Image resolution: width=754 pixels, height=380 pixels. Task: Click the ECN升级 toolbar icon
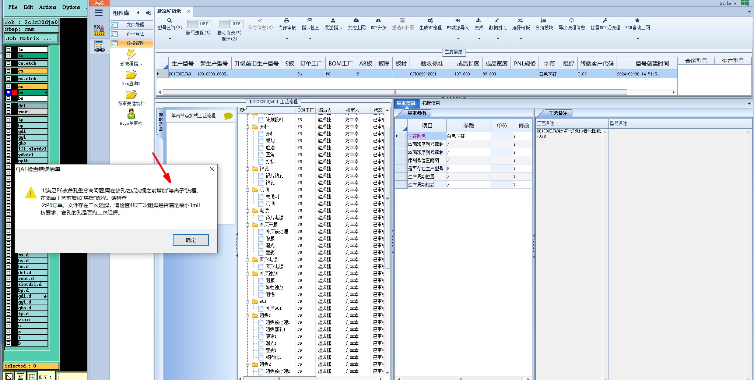[378, 21]
